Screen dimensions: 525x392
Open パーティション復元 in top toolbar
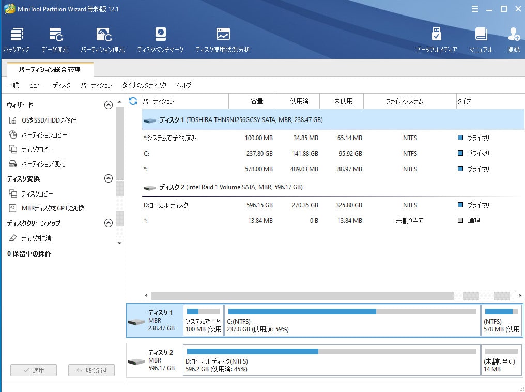[x=103, y=40]
